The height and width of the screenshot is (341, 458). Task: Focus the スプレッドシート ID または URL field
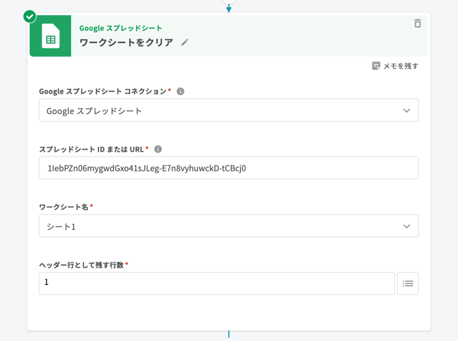pos(228,168)
